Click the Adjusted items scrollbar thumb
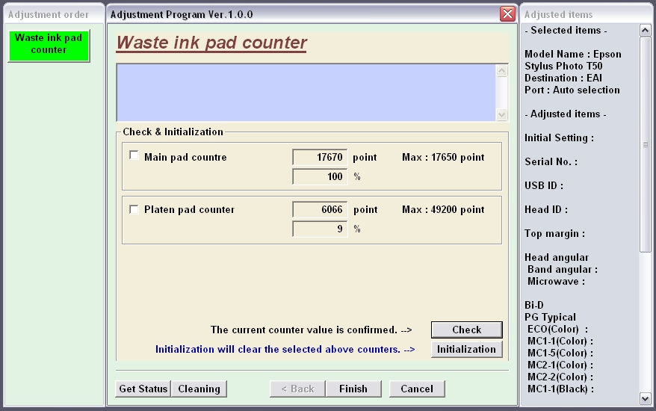The width and height of the screenshot is (656, 411). tap(645, 144)
